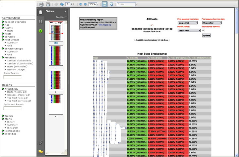Select page 1 thumbnail
239x157 pixels.
(56, 31)
